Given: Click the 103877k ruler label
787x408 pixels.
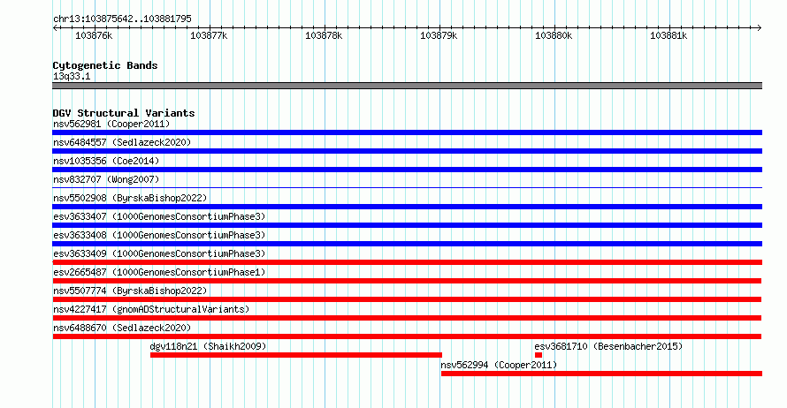Looking at the screenshot, I should coord(209,35).
